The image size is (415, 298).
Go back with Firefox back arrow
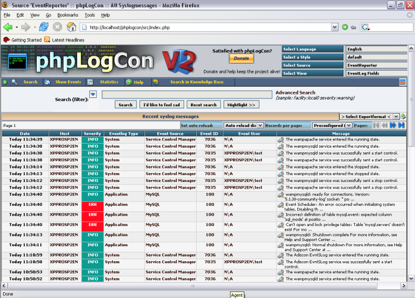click(x=8, y=27)
